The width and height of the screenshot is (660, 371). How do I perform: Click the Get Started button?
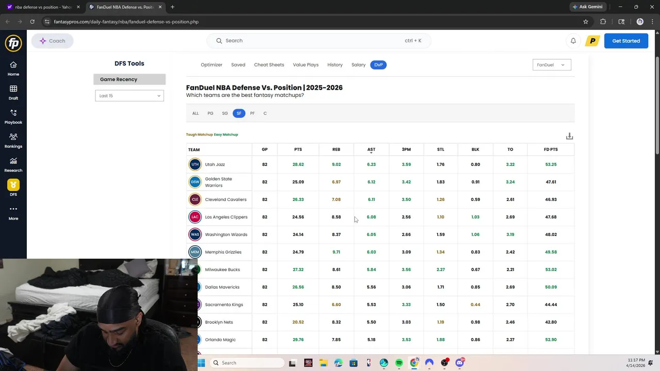[626, 41]
